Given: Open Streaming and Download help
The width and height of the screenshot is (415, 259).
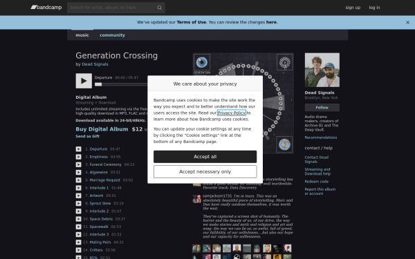Looking at the screenshot, I should click(x=317, y=171).
